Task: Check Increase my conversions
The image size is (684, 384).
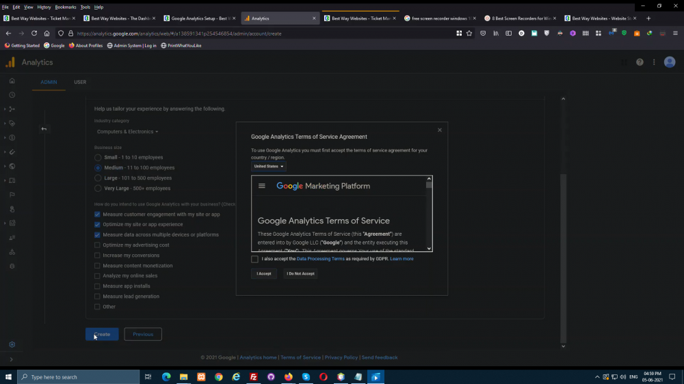Action: point(97,256)
